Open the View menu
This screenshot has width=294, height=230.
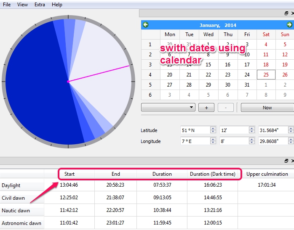pos(22,5)
